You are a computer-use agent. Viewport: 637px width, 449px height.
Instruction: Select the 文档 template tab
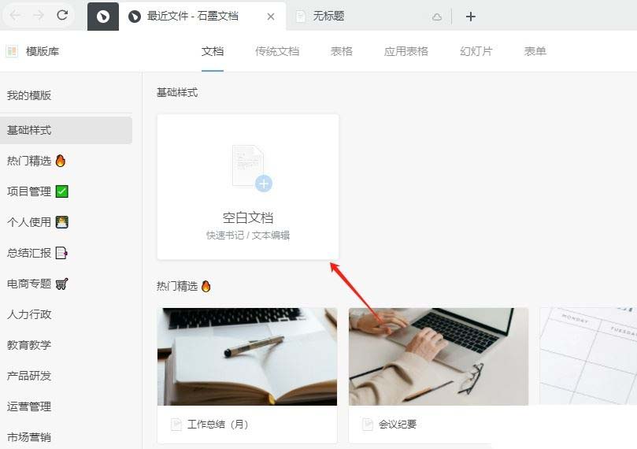[x=213, y=51]
